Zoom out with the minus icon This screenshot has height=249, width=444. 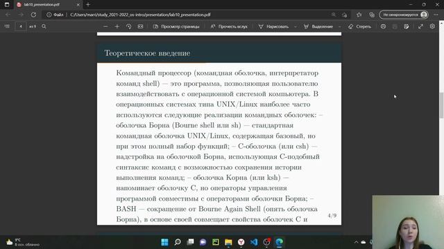(x=105, y=26)
